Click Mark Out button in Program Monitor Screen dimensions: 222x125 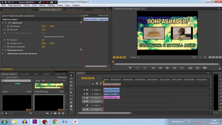click(x=145, y=68)
